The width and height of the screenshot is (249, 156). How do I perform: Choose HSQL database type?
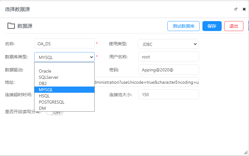64,96
